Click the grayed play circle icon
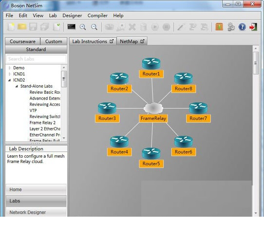 (155, 27)
